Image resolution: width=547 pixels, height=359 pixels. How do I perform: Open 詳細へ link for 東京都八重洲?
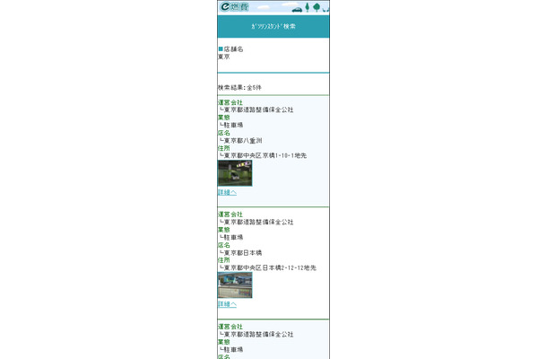227,192
